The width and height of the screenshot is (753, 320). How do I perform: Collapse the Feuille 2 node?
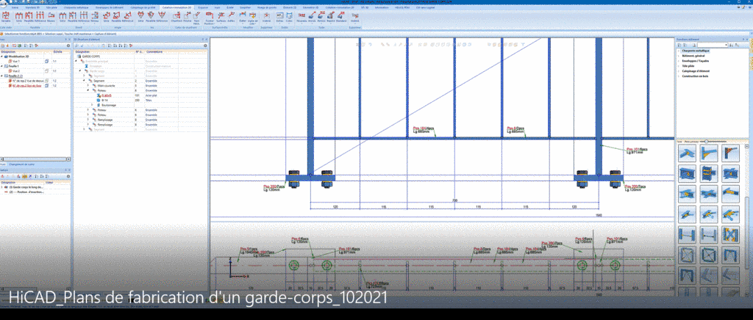(1, 76)
